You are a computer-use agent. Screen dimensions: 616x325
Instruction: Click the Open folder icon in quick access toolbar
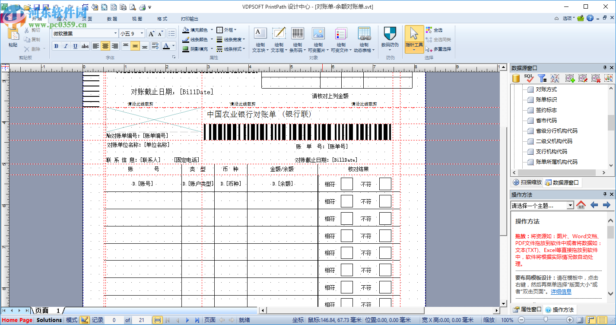click(27, 7)
